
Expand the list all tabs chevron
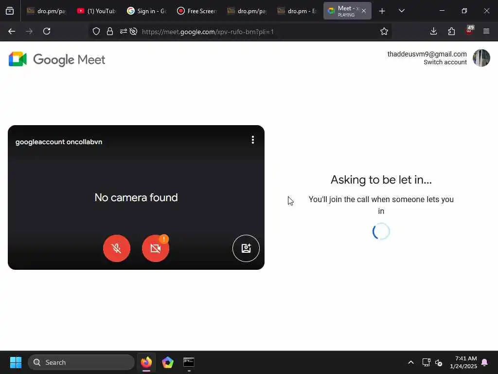click(x=402, y=11)
